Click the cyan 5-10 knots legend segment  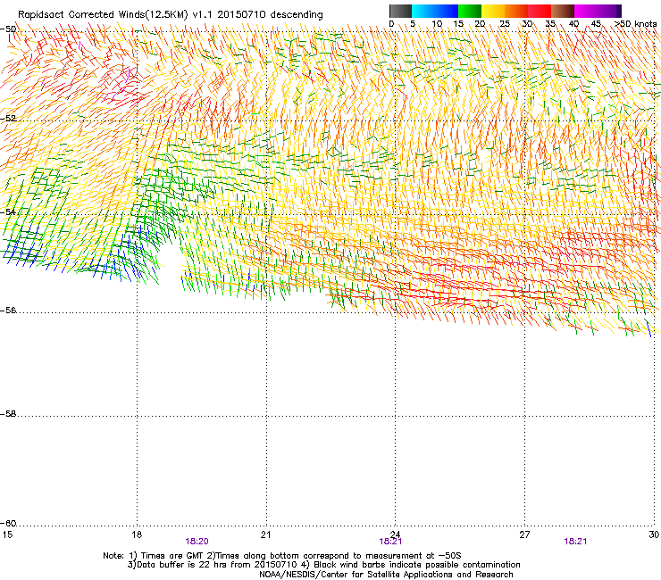point(423,11)
